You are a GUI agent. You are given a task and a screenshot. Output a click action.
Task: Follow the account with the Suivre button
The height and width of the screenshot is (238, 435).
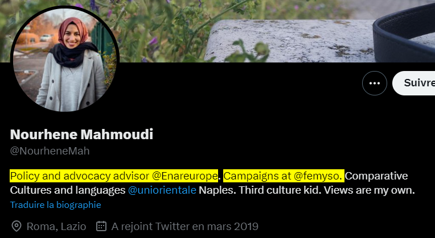[413, 83]
